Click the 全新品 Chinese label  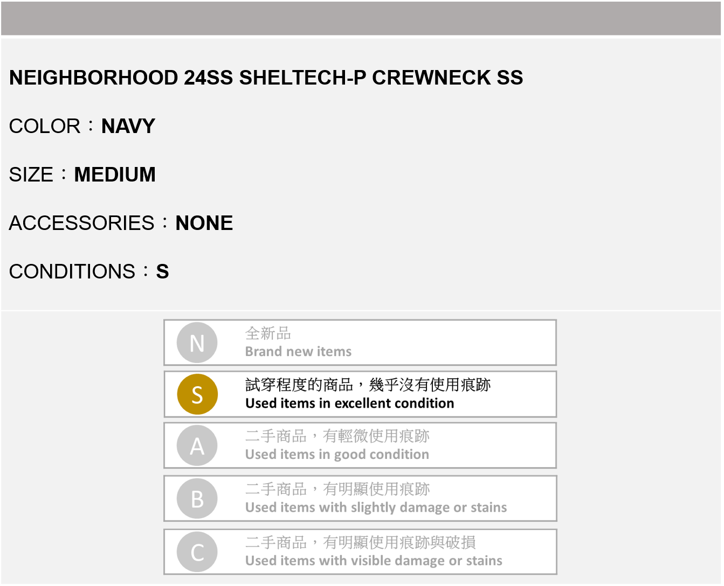click(268, 333)
